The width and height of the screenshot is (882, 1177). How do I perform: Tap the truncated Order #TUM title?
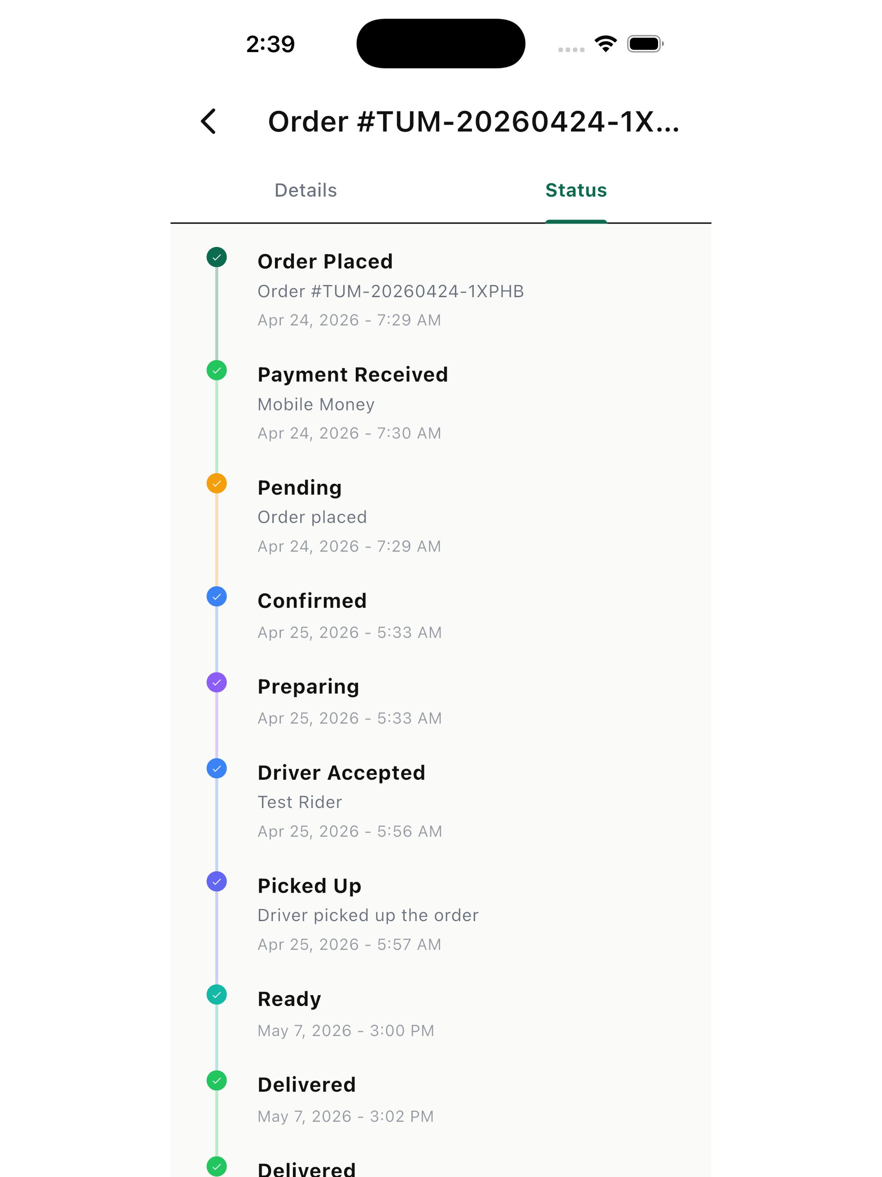coord(473,121)
